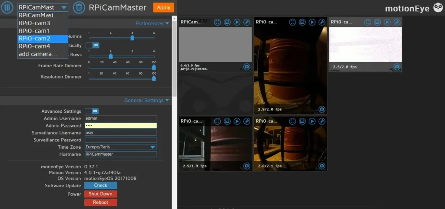Viewport: 445px width, 209px height.
Task: Click wrench configure icon on 2.8/2.1 fps camera
Action: (322, 121)
